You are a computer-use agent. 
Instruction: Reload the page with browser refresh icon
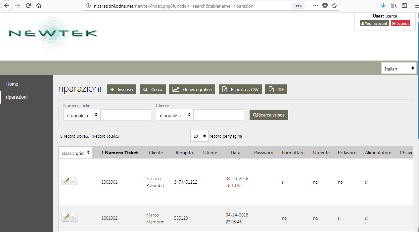28,6
